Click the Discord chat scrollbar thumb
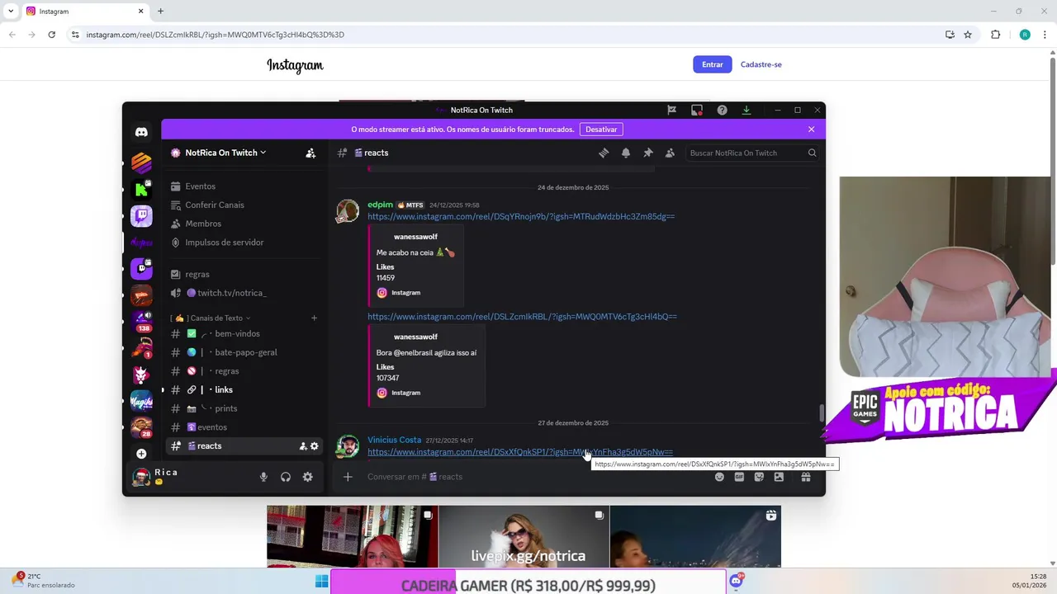This screenshot has height=594, width=1057. coord(822,412)
